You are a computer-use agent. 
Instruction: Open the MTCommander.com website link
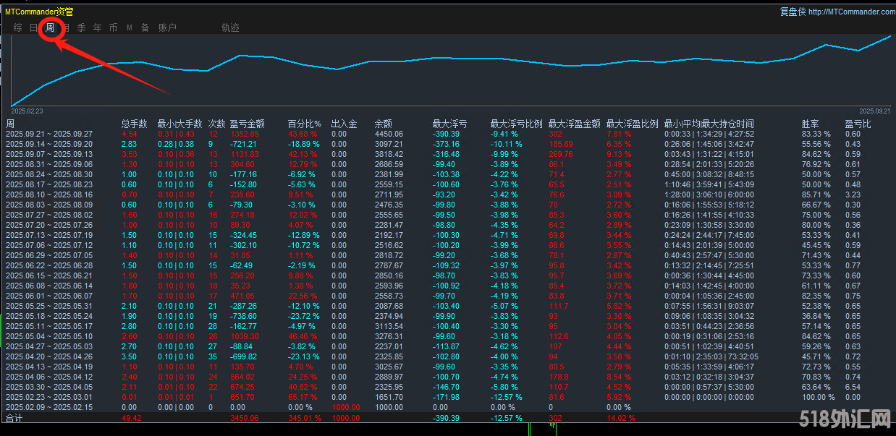coord(851,12)
